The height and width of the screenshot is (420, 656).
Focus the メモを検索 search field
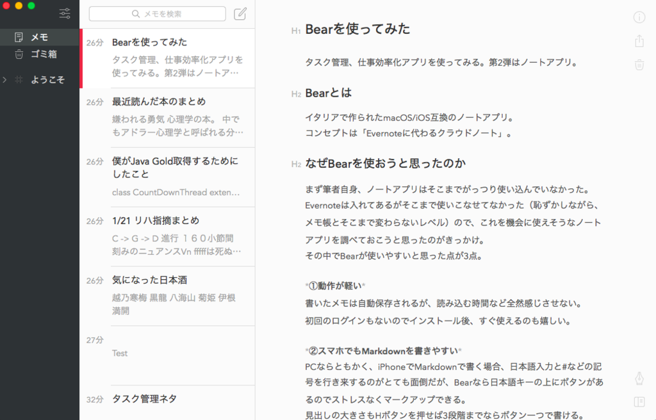(x=158, y=14)
